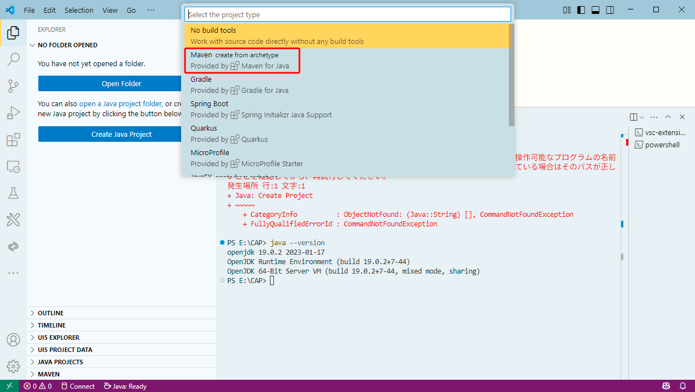Open errors and warnings count in status bar

coord(38,386)
